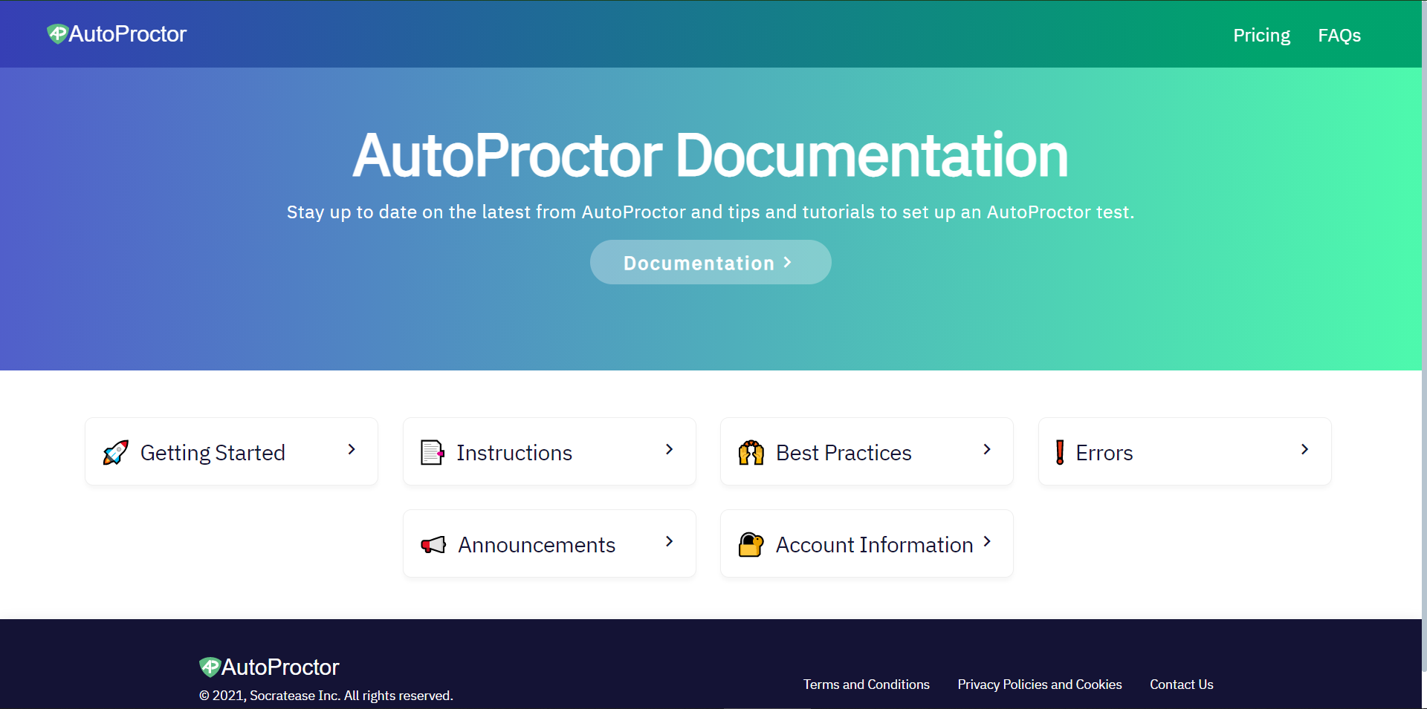The width and height of the screenshot is (1427, 709).
Task: Open the Instructions card chevron arrow
Action: click(669, 450)
